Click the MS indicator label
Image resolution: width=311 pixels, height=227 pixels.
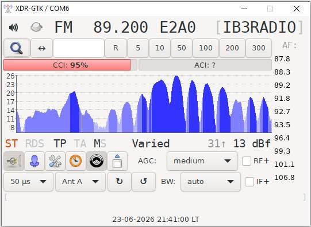pos(100,144)
